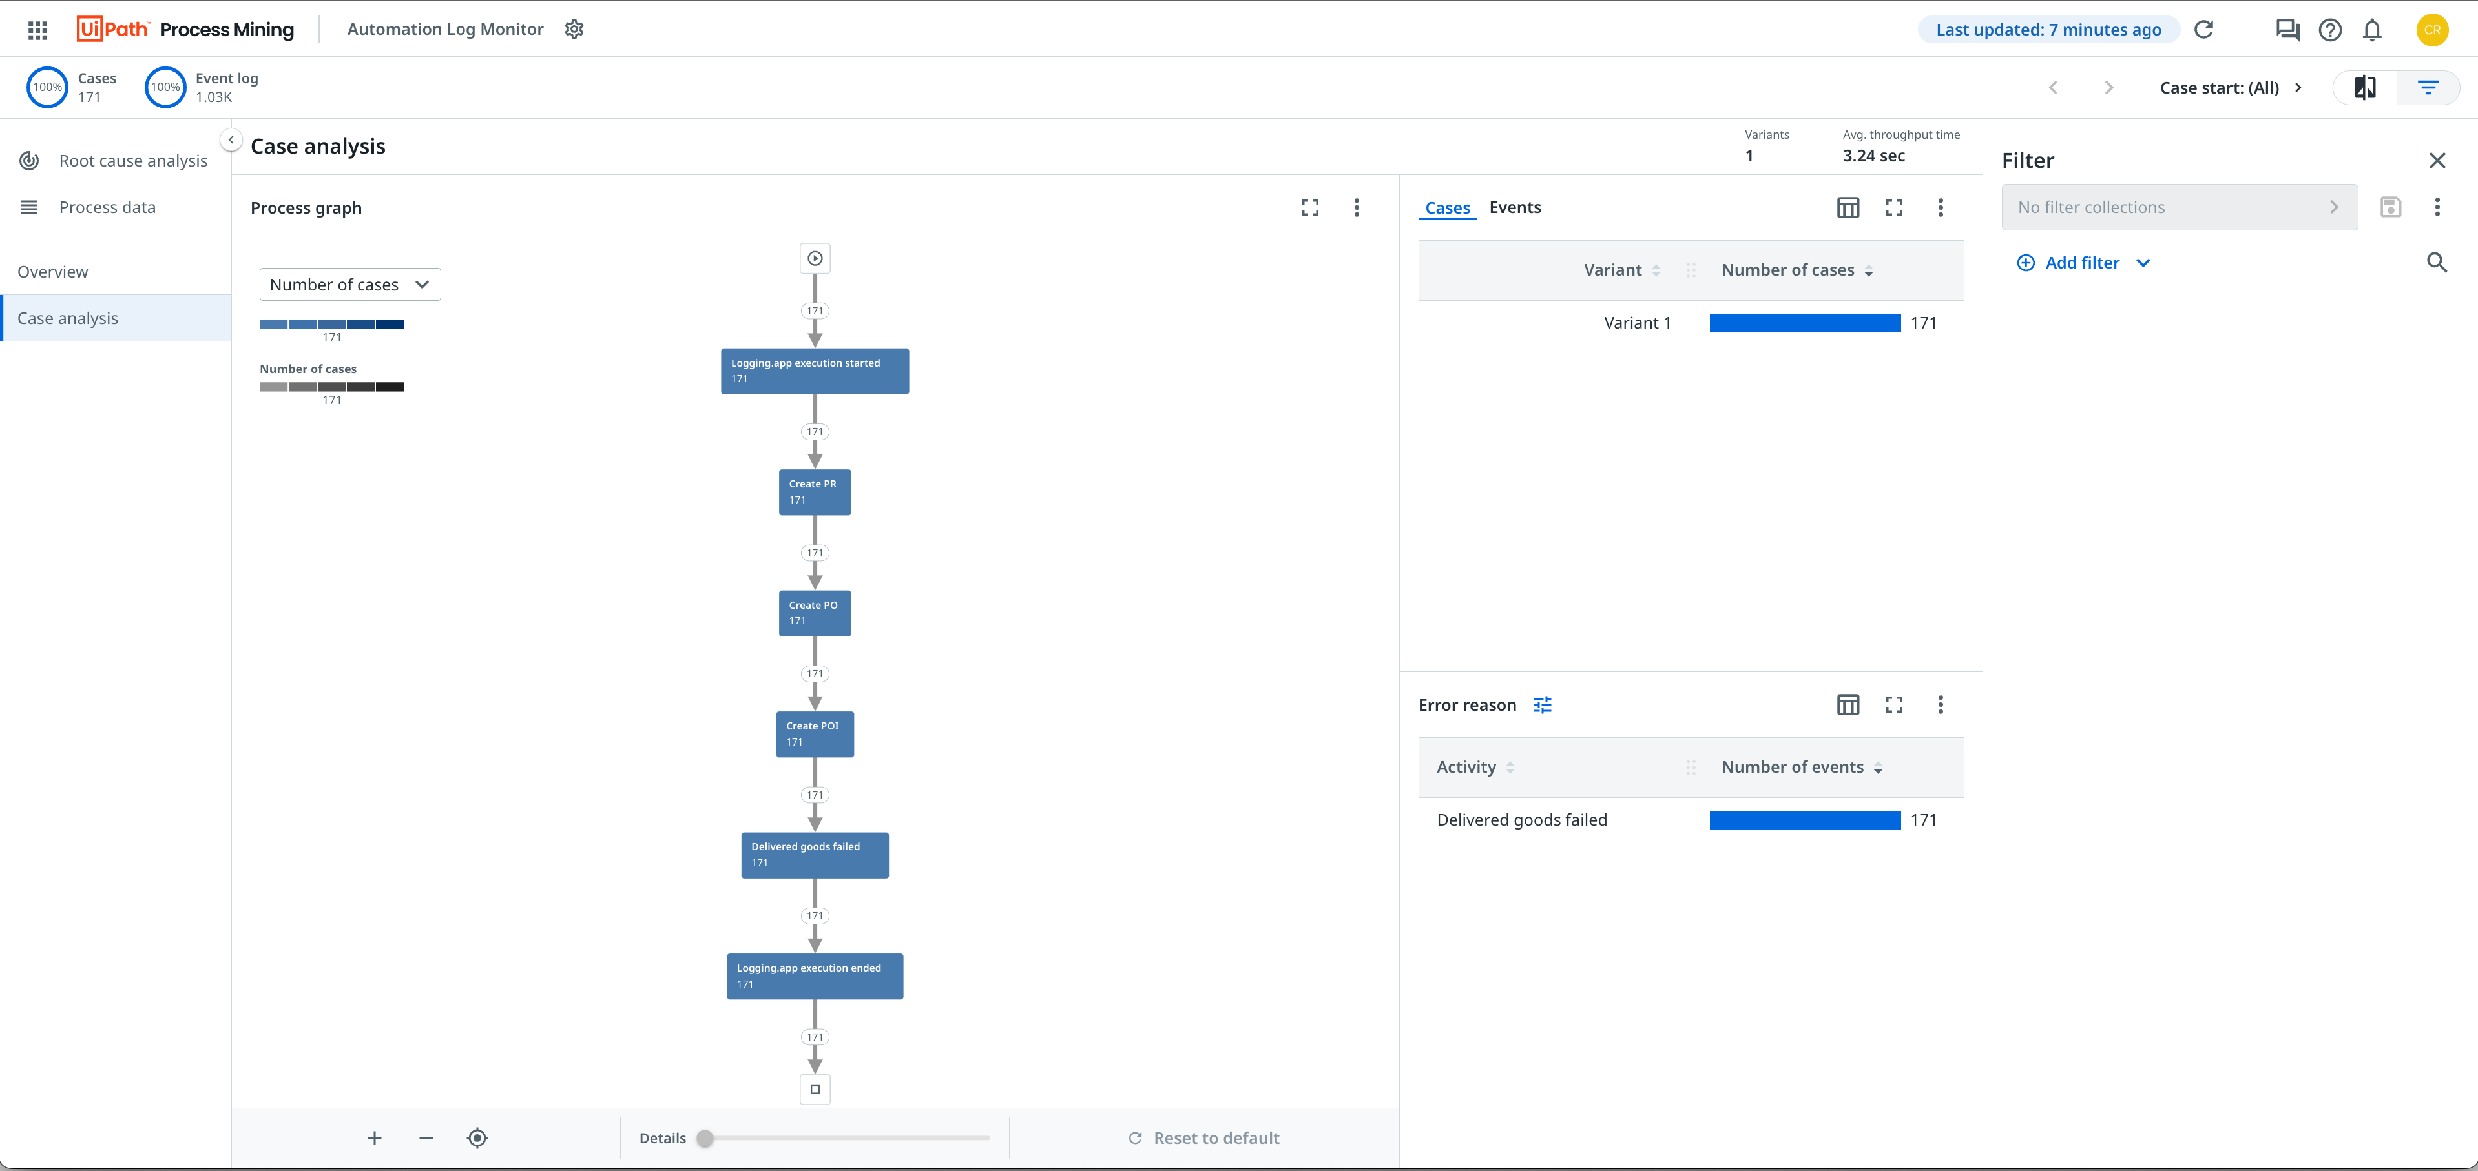This screenshot has width=2478, height=1171.
Task: Click the Reset to default button
Action: click(x=1203, y=1137)
